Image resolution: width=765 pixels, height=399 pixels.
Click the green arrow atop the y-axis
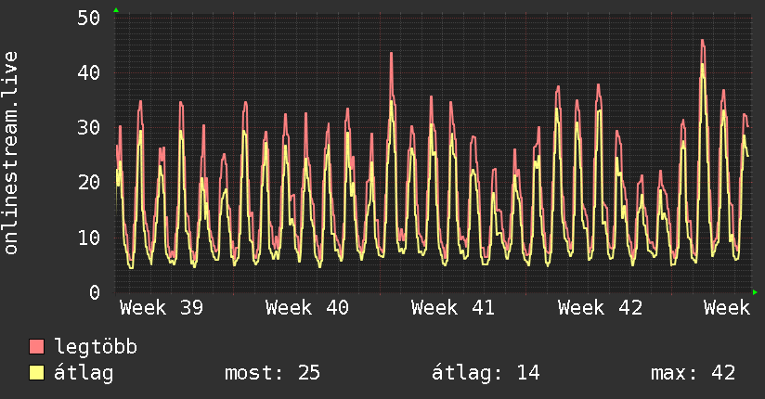click(x=116, y=10)
